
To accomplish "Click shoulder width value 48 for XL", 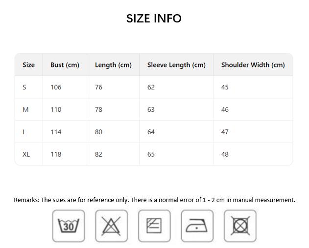I will (225, 154).
